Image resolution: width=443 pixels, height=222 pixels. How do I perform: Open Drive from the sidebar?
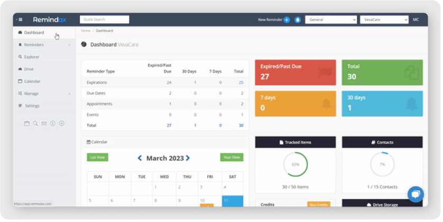[29, 69]
